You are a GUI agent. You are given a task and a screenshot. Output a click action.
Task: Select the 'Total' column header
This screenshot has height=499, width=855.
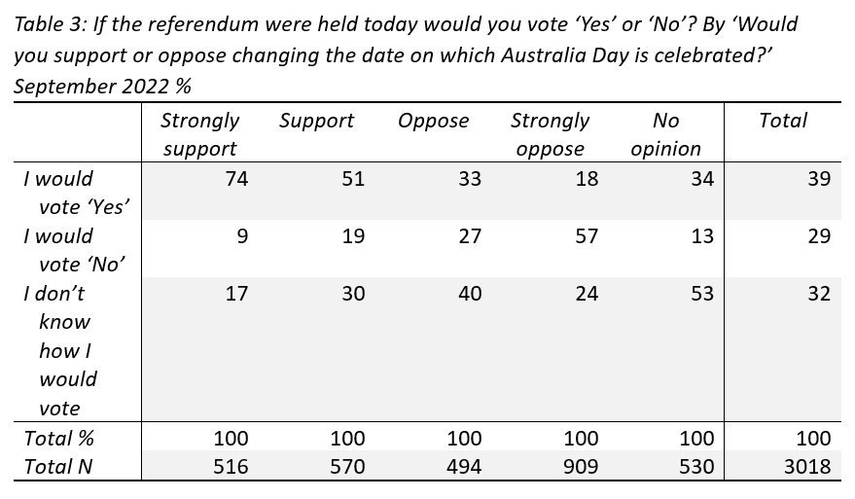tap(783, 121)
